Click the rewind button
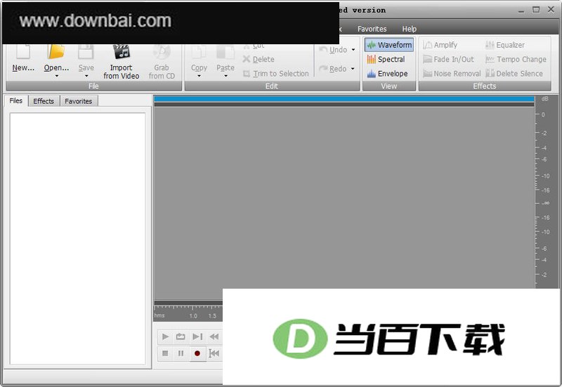 click(x=214, y=336)
